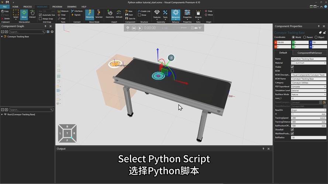328x184 pixels.
Task: Create a New component
Action: click(x=129, y=11)
